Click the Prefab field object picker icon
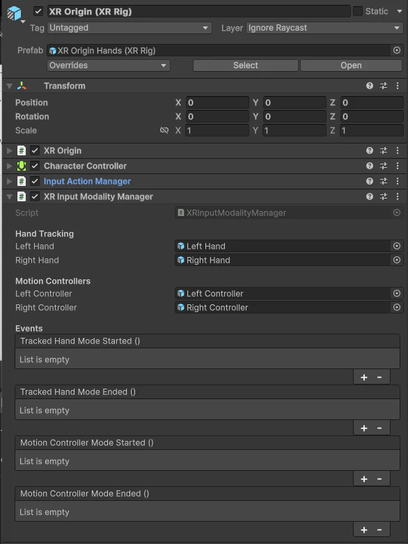Image resolution: width=408 pixels, height=544 pixels. tap(397, 50)
